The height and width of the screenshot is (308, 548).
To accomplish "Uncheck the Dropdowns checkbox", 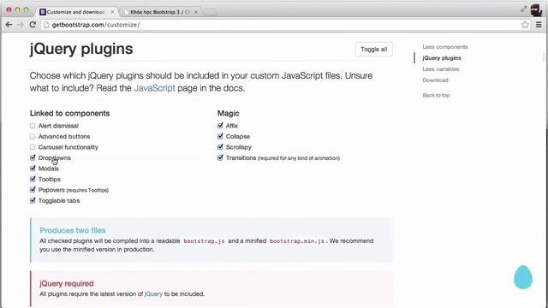I will [33, 157].
